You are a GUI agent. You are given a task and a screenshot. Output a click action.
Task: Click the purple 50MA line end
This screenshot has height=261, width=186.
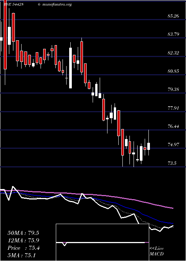(173, 208)
